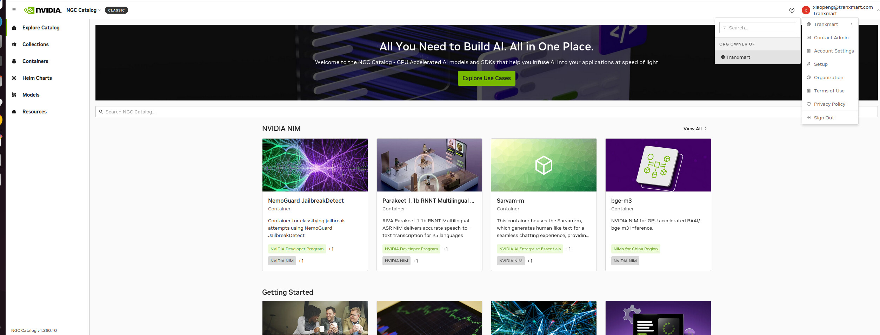Click the Setup key icon
Viewport: 880px width, 335px height.
click(808, 64)
